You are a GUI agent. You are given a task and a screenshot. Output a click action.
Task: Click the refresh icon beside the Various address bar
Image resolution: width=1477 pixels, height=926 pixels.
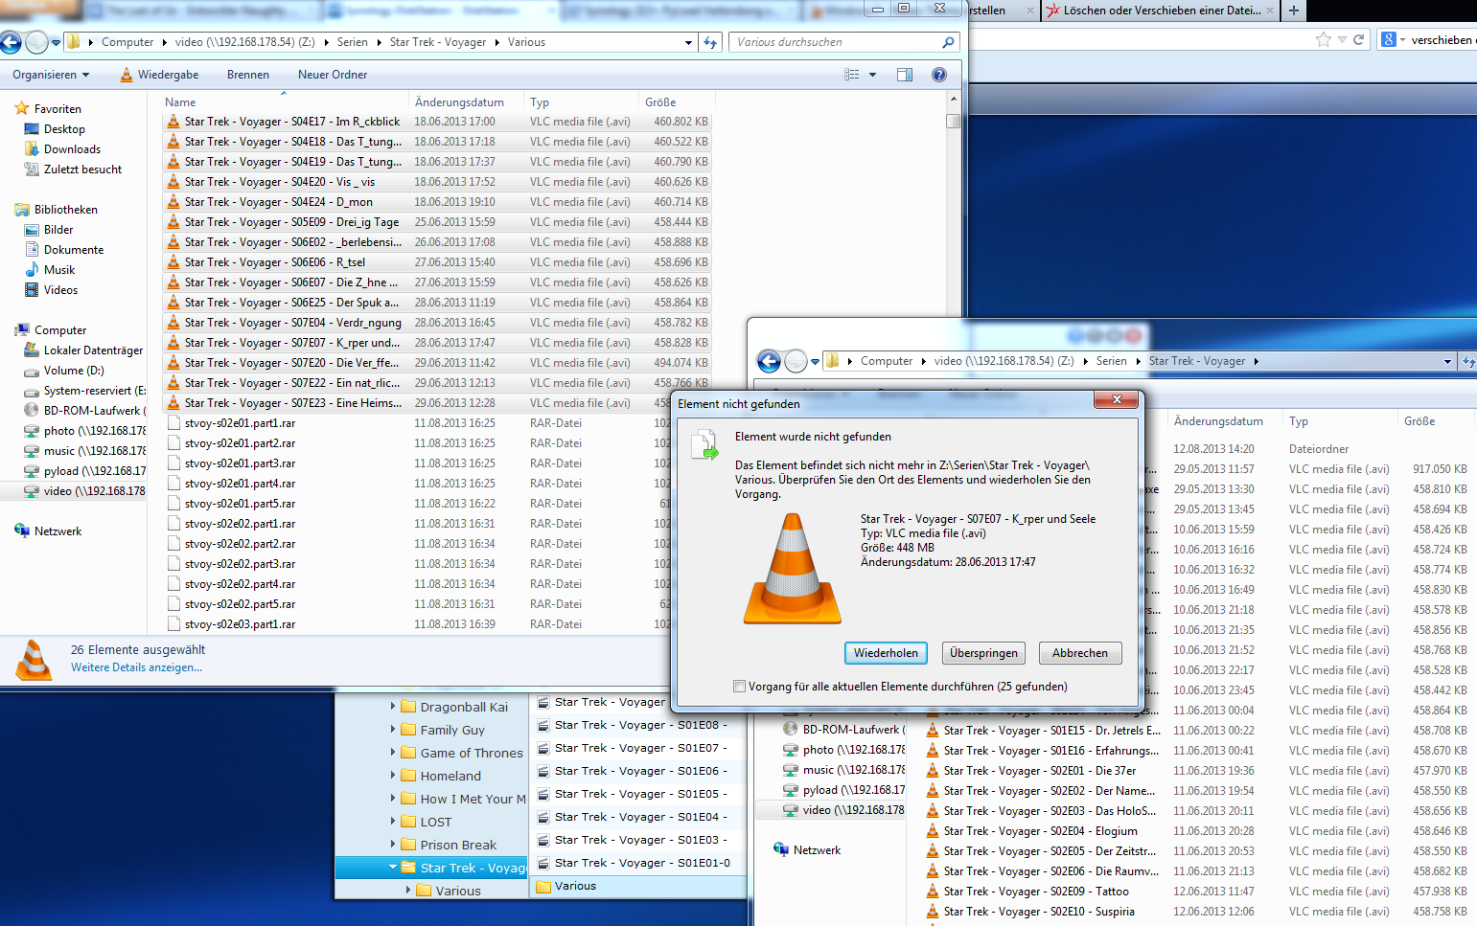(710, 42)
